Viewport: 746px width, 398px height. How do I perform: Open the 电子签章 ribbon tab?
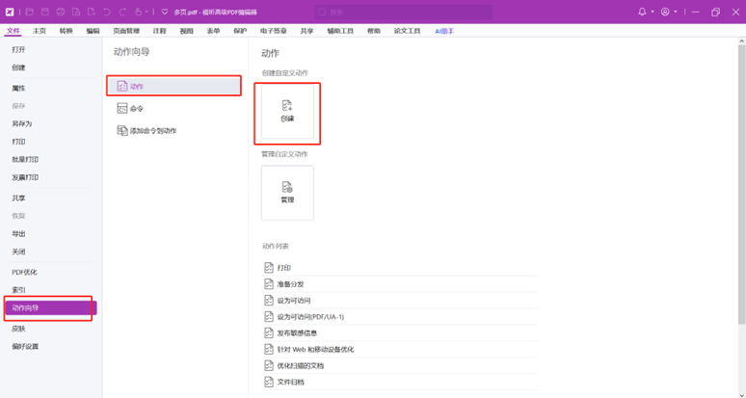coord(274,31)
